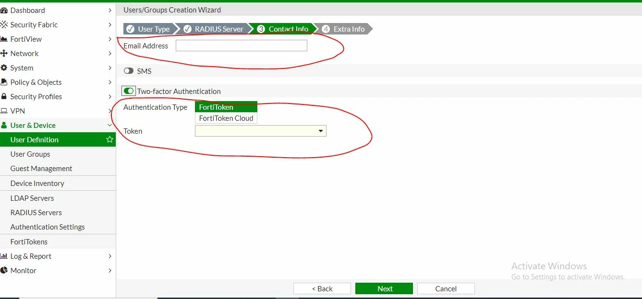
Task: Disable the Two-factor Authentication toggle
Action: coord(128,91)
